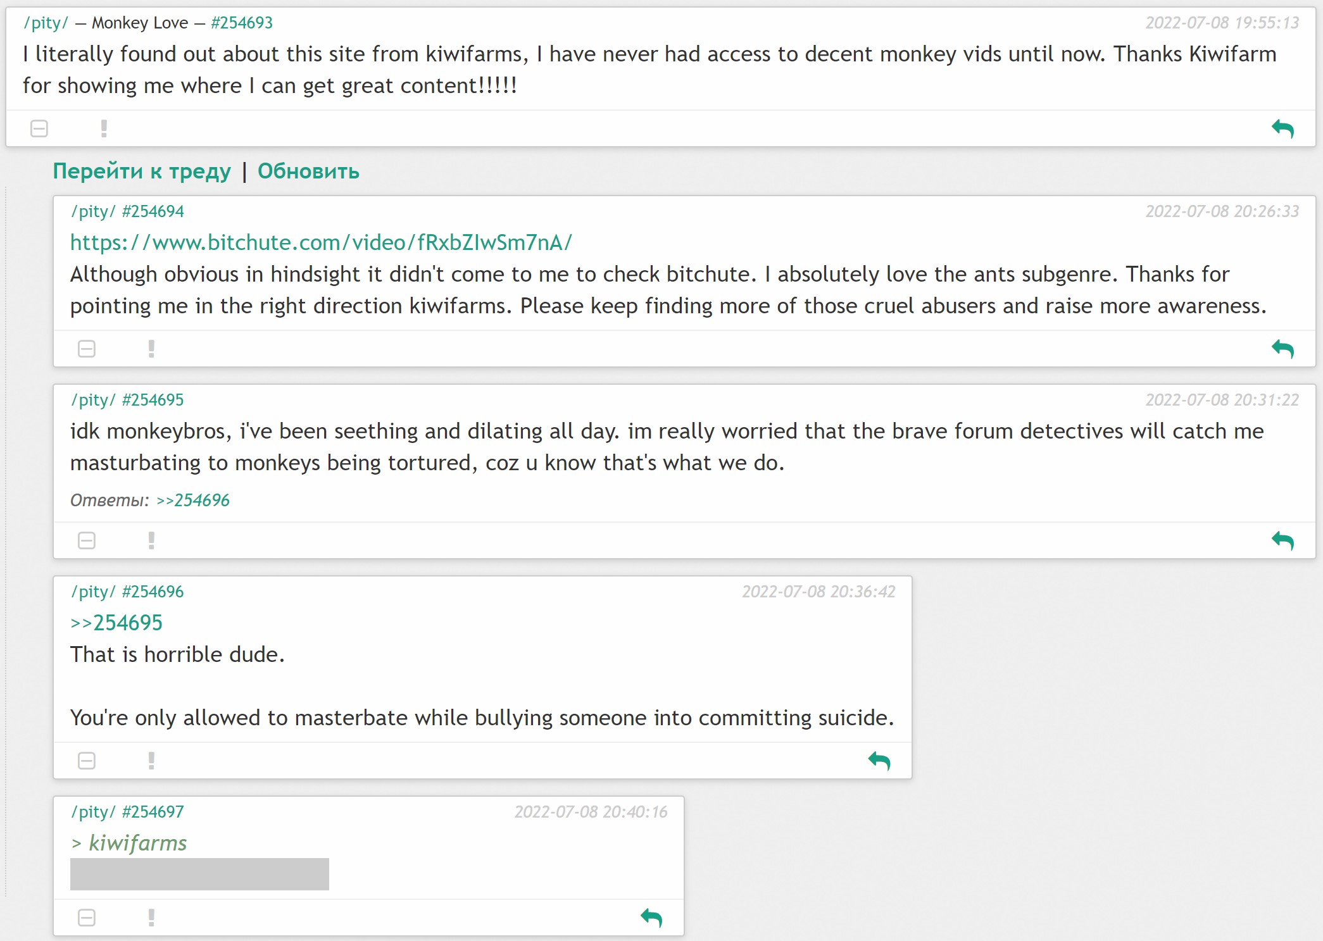Open the bitchute.com video link
The height and width of the screenshot is (941, 1323).
pyautogui.click(x=321, y=242)
